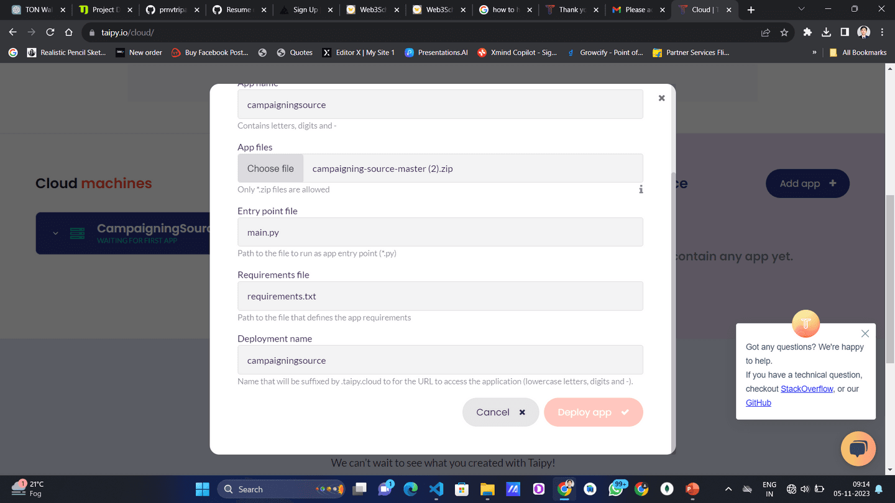Screen dimensions: 895x503
Task: Click the Taipy avatar in chat popup
Action: (x=806, y=324)
